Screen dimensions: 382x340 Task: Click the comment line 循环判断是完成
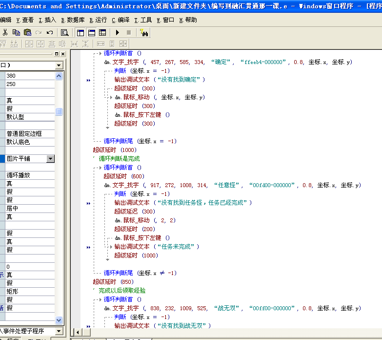tap(117, 159)
